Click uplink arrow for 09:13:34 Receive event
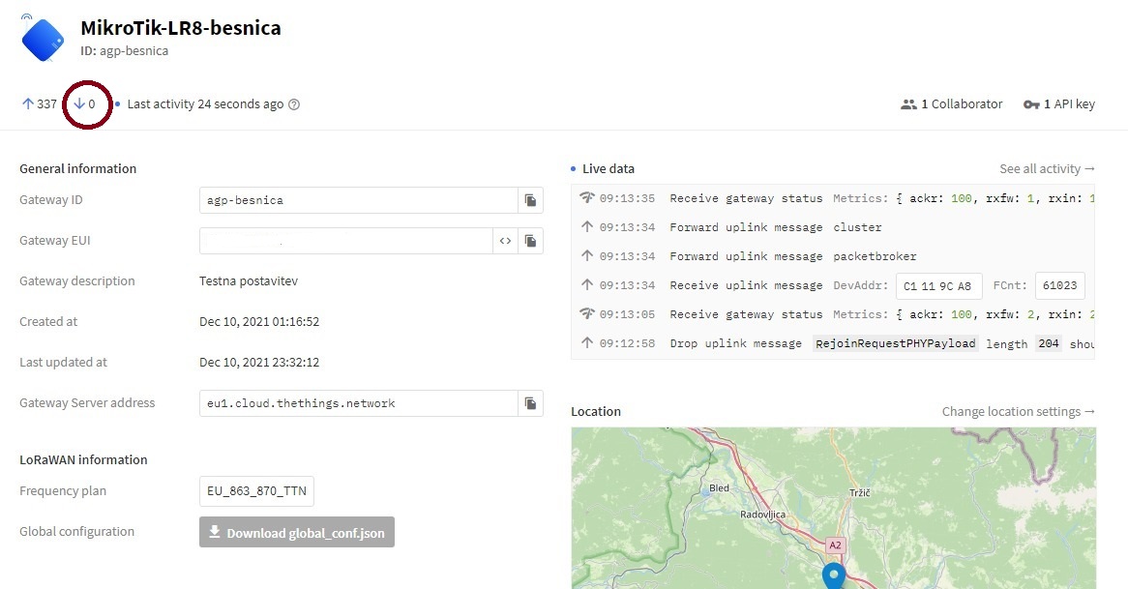1128x589 pixels. (x=587, y=284)
